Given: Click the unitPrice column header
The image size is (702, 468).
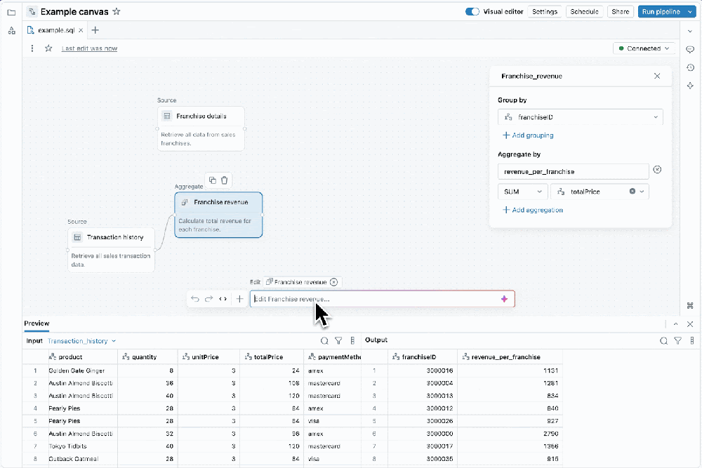Looking at the screenshot, I should pyautogui.click(x=208, y=356).
